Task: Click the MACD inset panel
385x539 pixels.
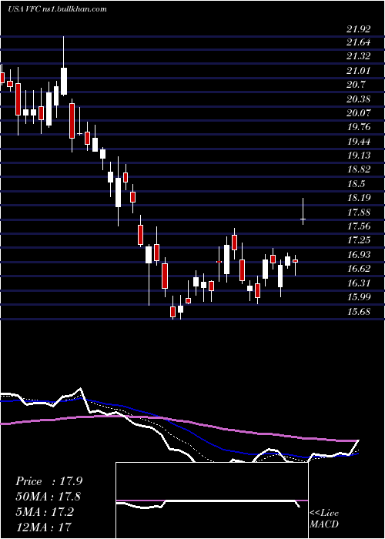Action: coord(212,500)
